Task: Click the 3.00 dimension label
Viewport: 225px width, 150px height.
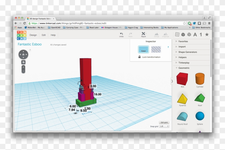Action: (x=93, y=86)
